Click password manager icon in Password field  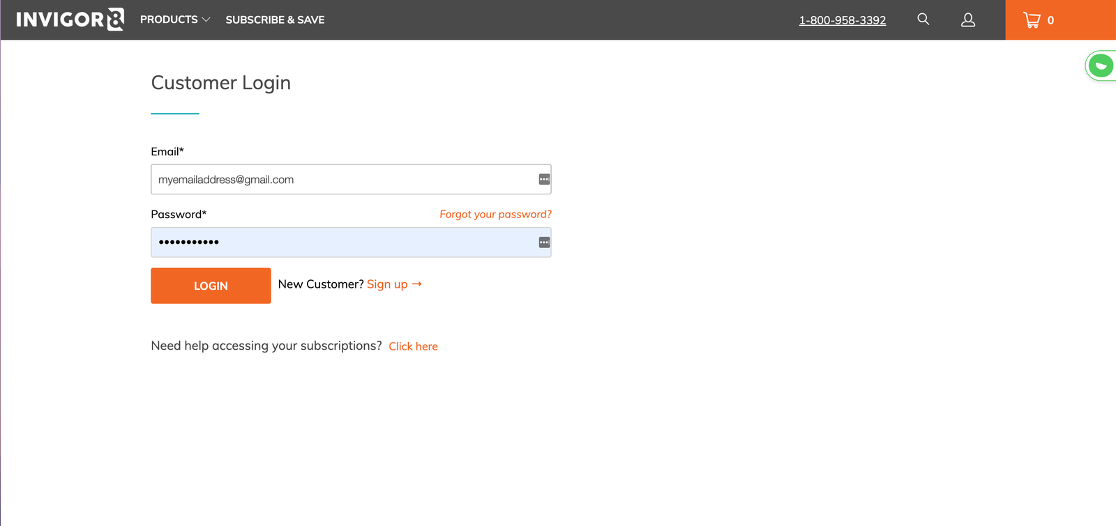coord(544,242)
